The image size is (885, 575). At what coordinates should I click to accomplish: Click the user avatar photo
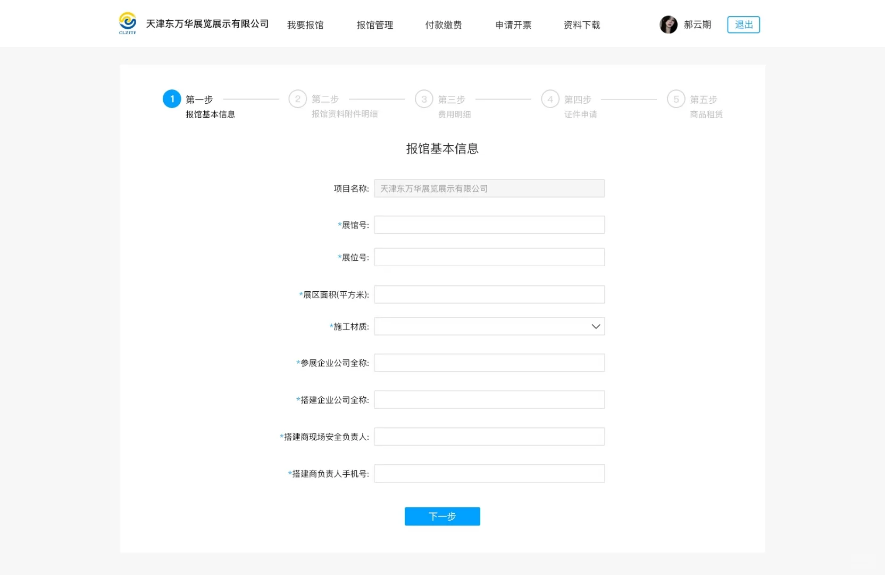(x=668, y=24)
